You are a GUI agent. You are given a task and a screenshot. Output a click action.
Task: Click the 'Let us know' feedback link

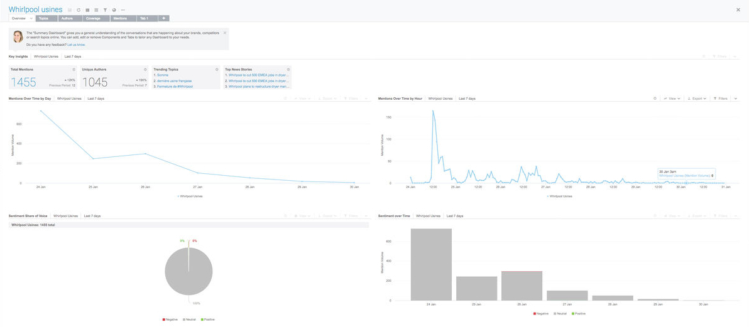76,45
